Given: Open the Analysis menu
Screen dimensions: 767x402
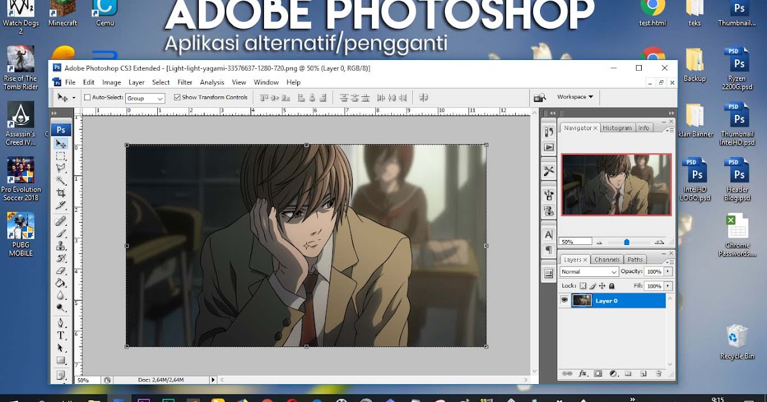Looking at the screenshot, I should pyautogui.click(x=212, y=82).
